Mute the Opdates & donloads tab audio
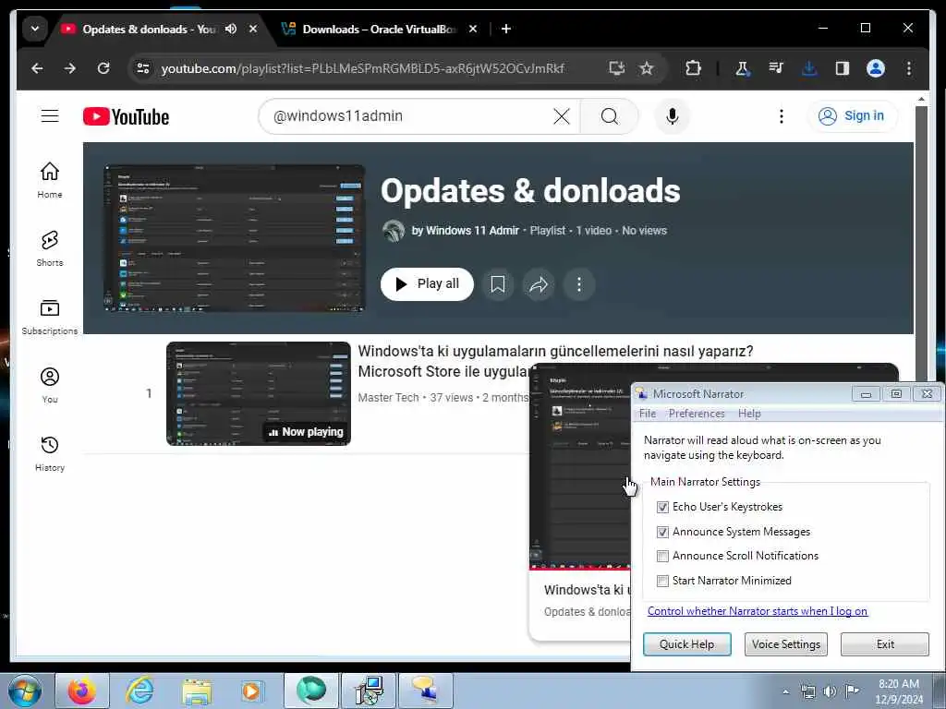This screenshot has width=946, height=709. point(230,29)
